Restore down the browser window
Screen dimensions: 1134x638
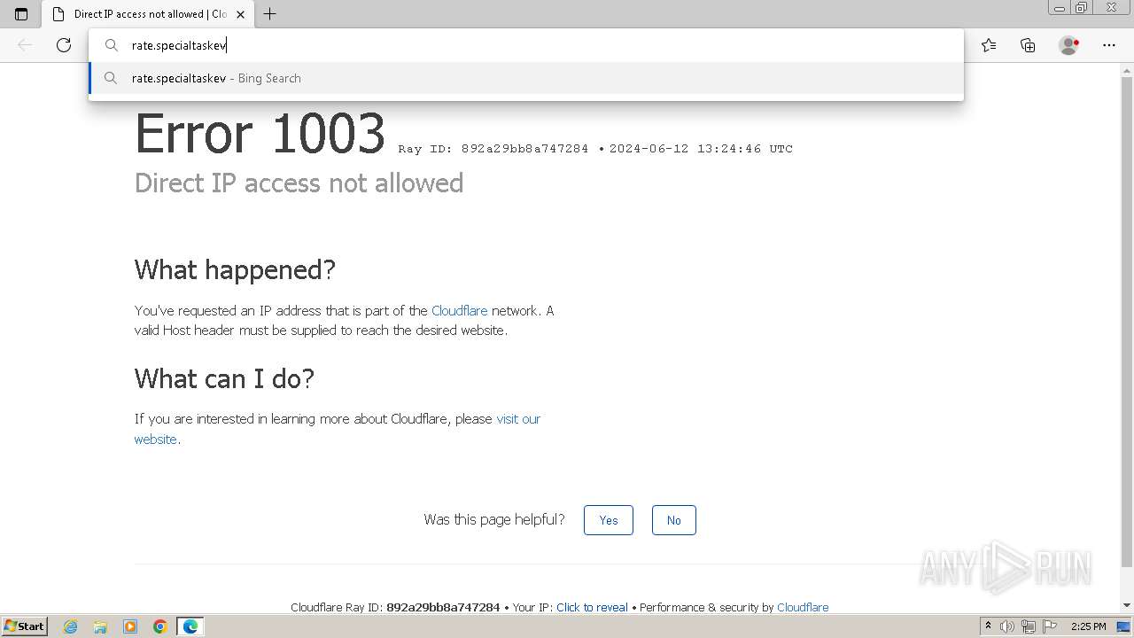(x=1081, y=8)
